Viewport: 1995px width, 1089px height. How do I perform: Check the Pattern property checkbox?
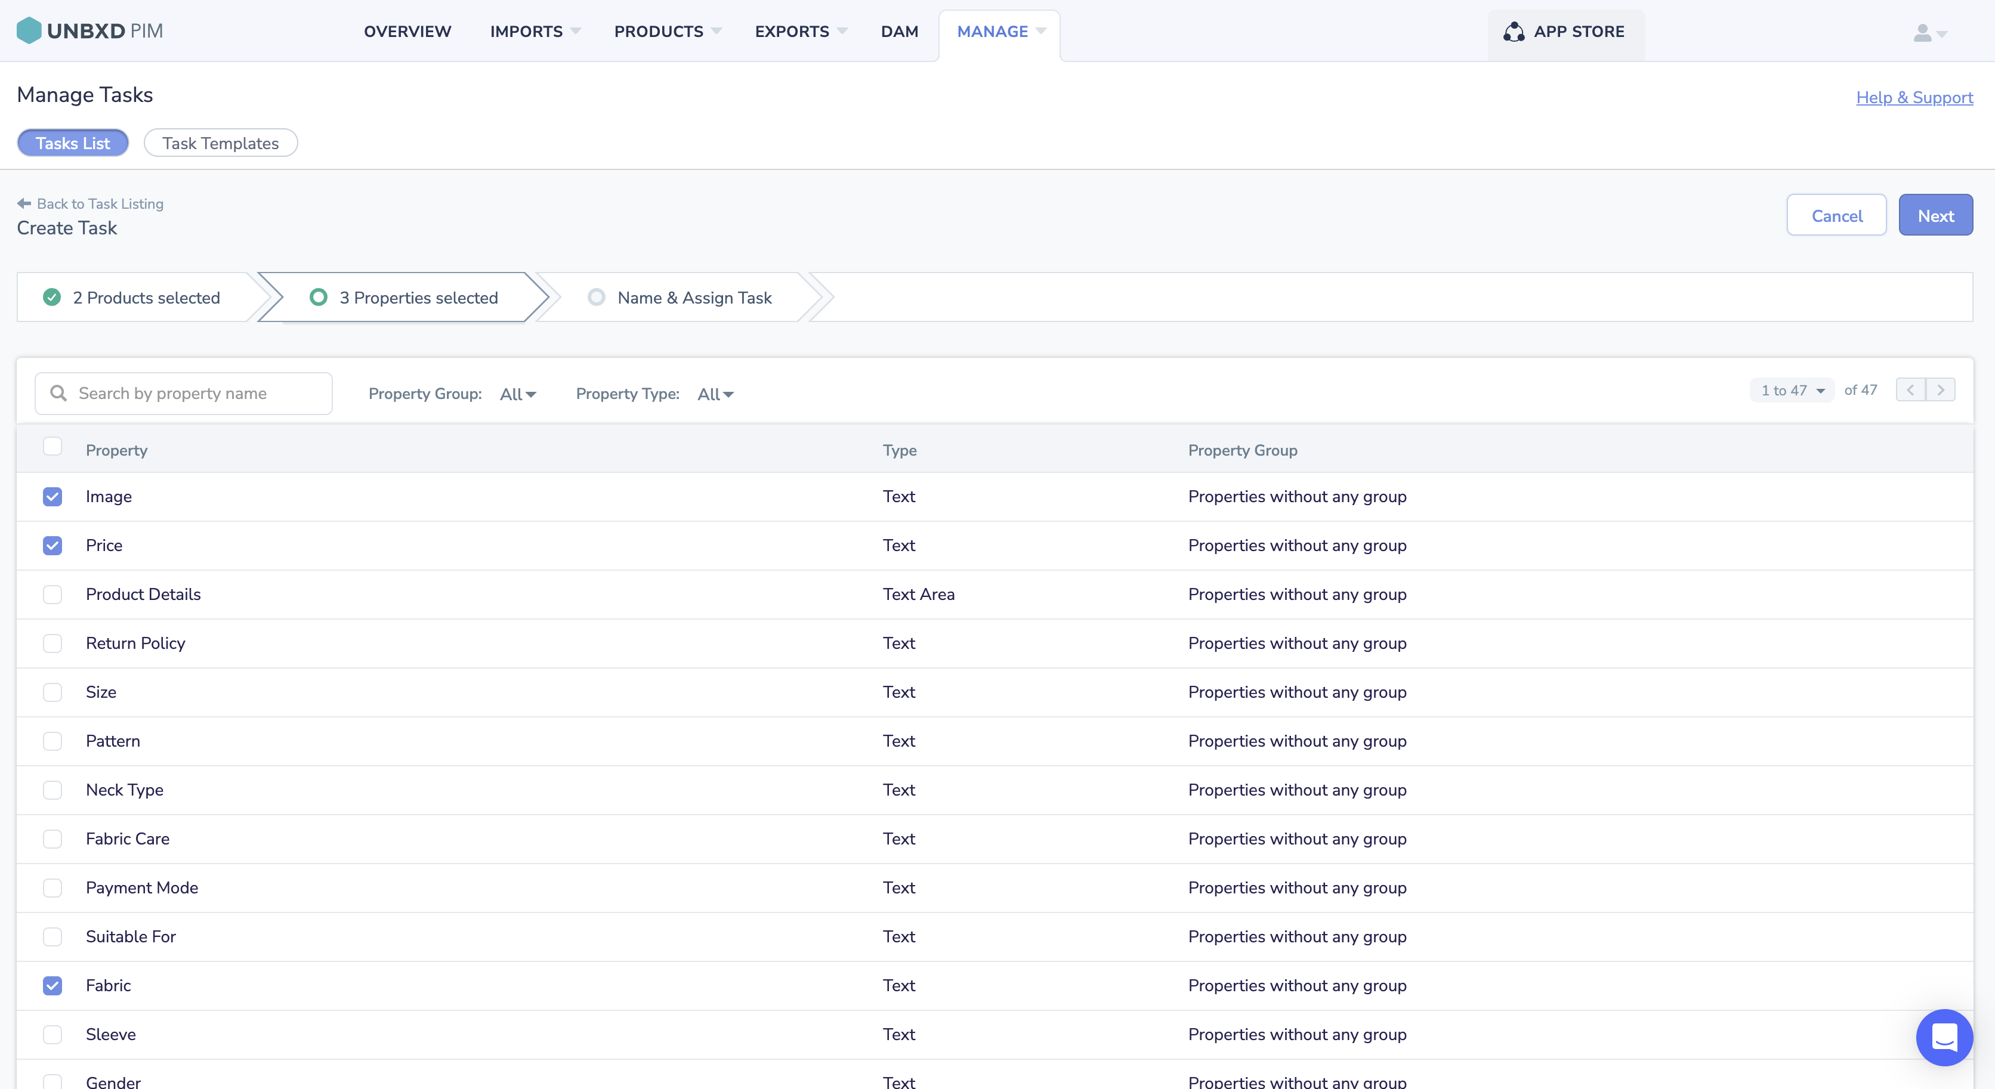point(52,741)
